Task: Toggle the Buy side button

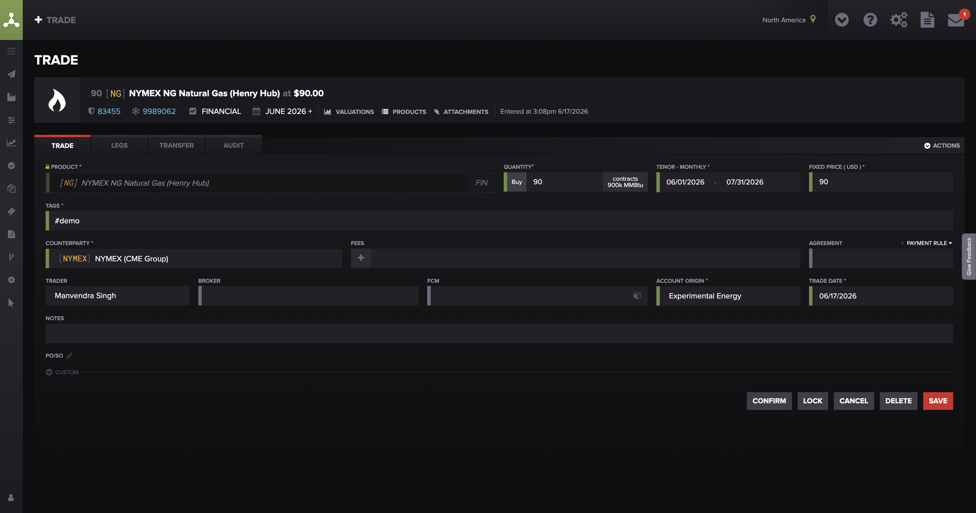Action: [517, 182]
